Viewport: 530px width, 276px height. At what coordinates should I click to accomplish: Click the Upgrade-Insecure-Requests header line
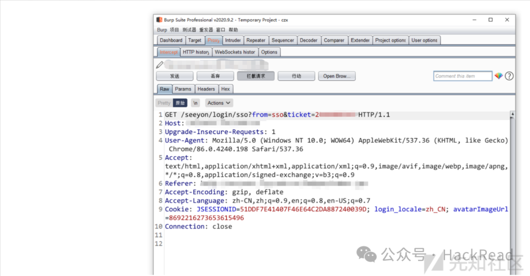pos(220,132)
